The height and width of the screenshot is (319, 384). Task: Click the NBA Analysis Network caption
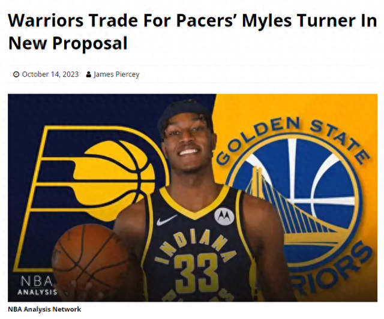point(44,309)
